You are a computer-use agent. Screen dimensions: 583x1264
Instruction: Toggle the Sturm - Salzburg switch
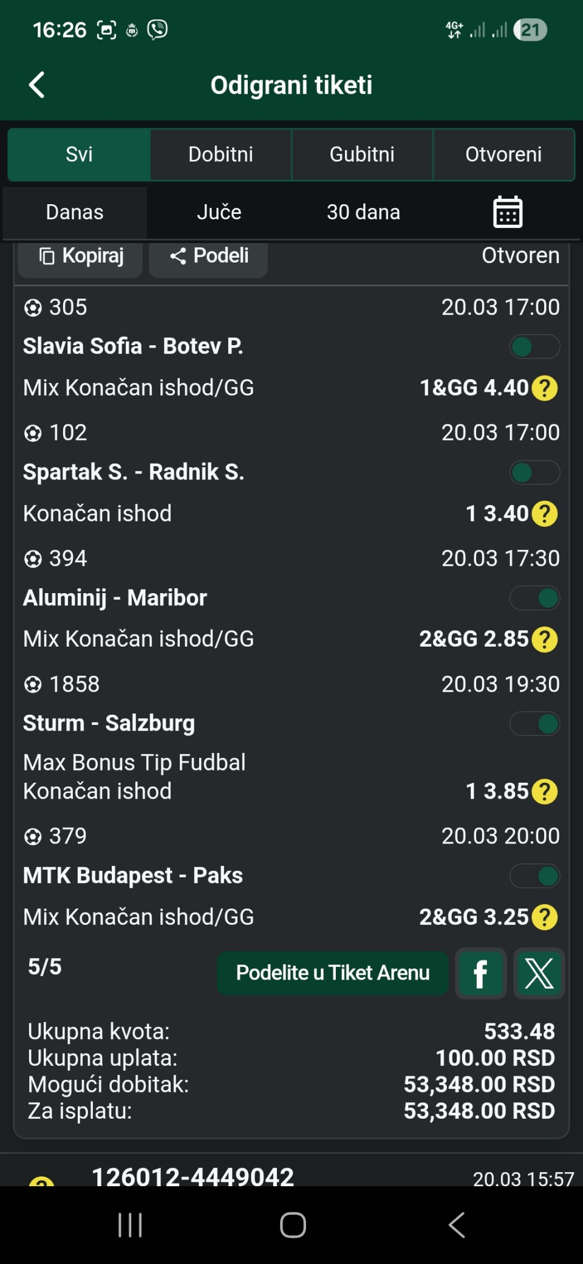tap(534, 724)
